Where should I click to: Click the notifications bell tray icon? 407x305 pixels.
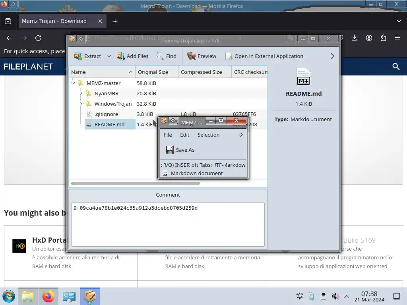pyautogui.click(x=300, y=296)
